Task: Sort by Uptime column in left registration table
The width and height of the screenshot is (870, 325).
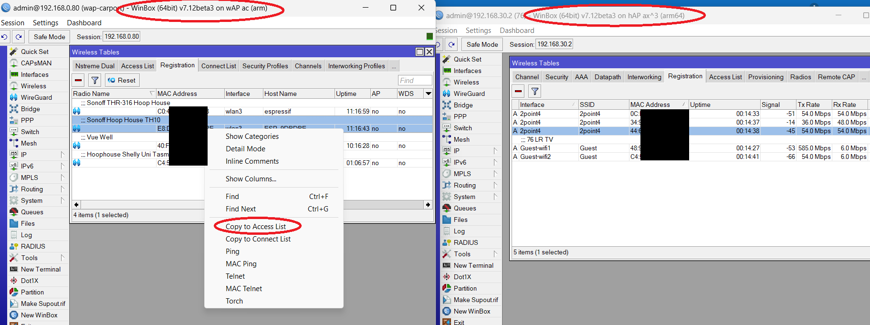Action: coord(352,94)
